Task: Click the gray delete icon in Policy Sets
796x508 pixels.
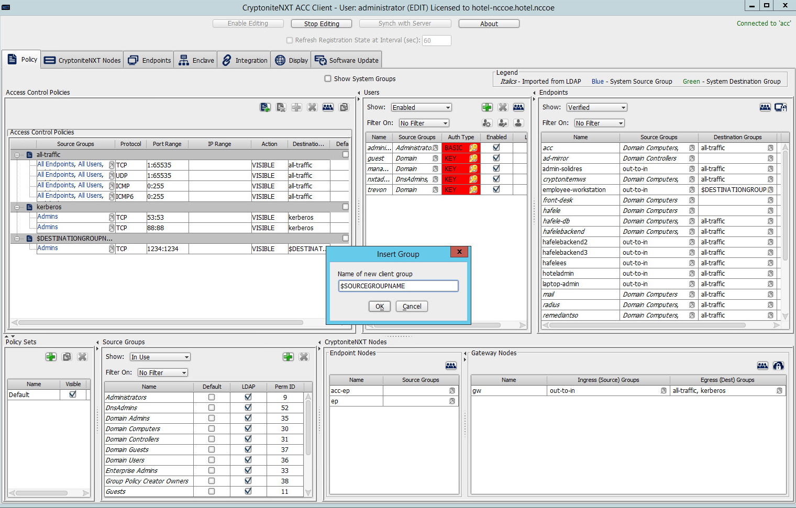Action: [82, 357]
